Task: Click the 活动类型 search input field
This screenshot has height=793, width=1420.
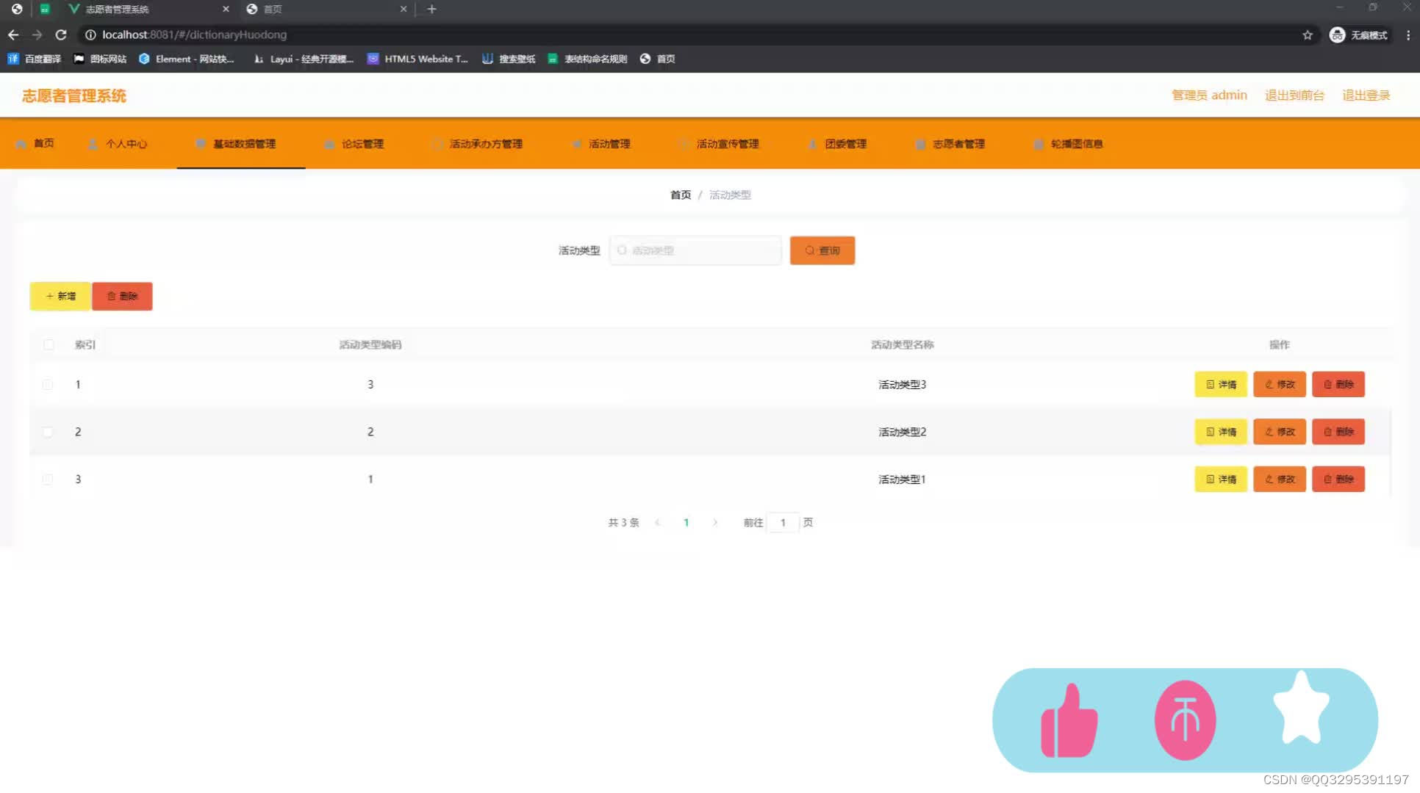Action: [x=695, y=250]
